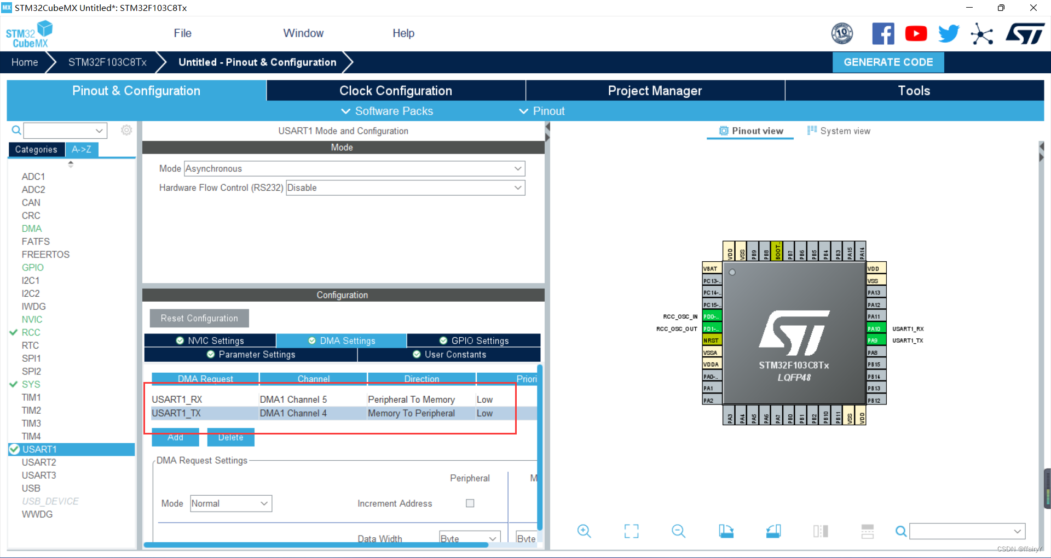Switch to Clock Configuration tab
This screenshot has width=1051, height=558.
click(x=396, y=91)
